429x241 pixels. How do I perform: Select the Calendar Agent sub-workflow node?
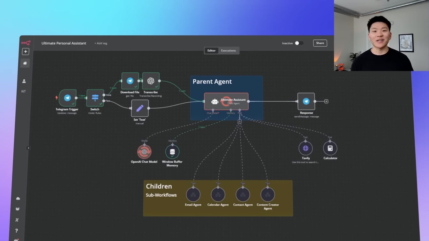point(218,194)
